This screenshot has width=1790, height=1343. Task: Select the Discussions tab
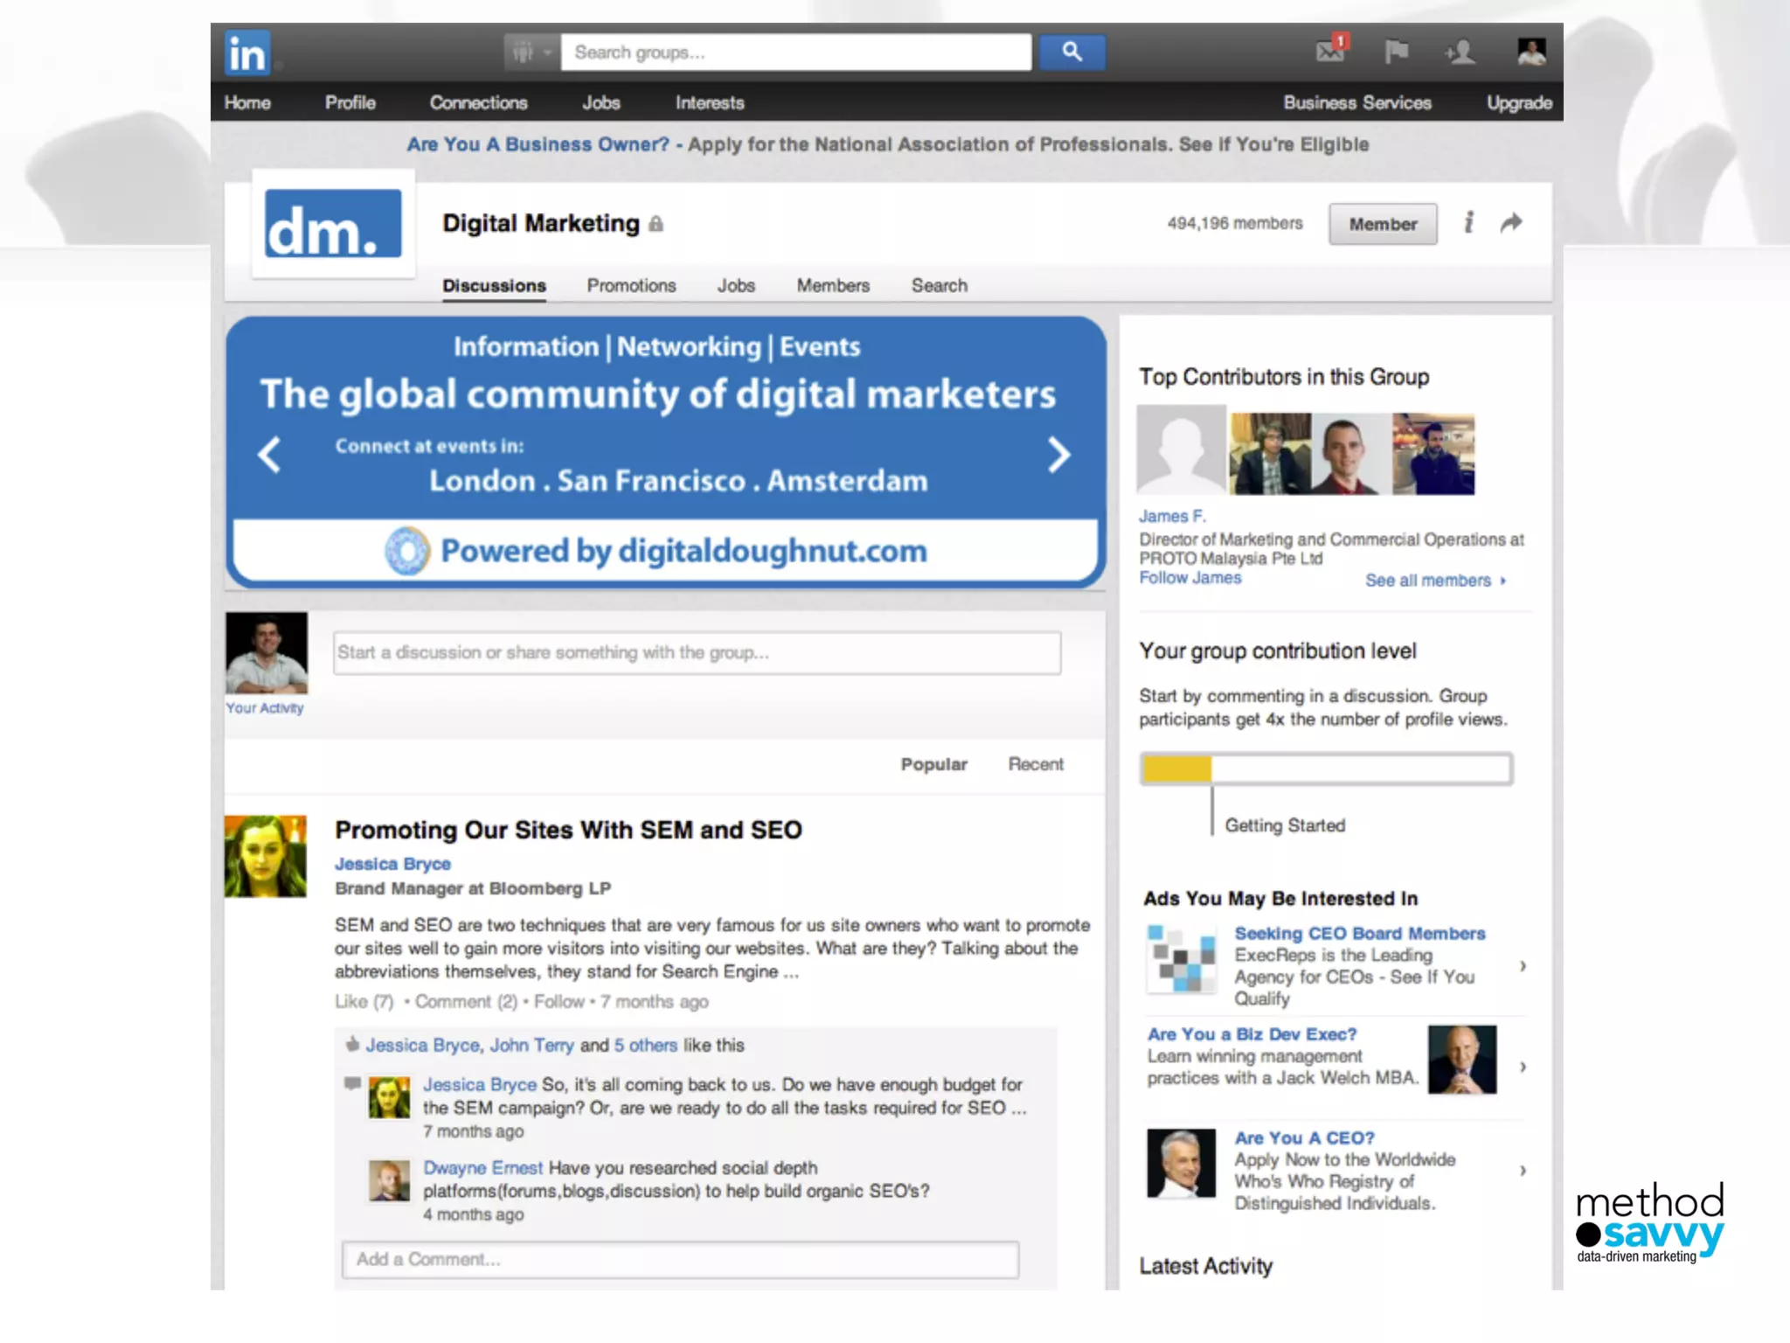[x=494, y=286]
